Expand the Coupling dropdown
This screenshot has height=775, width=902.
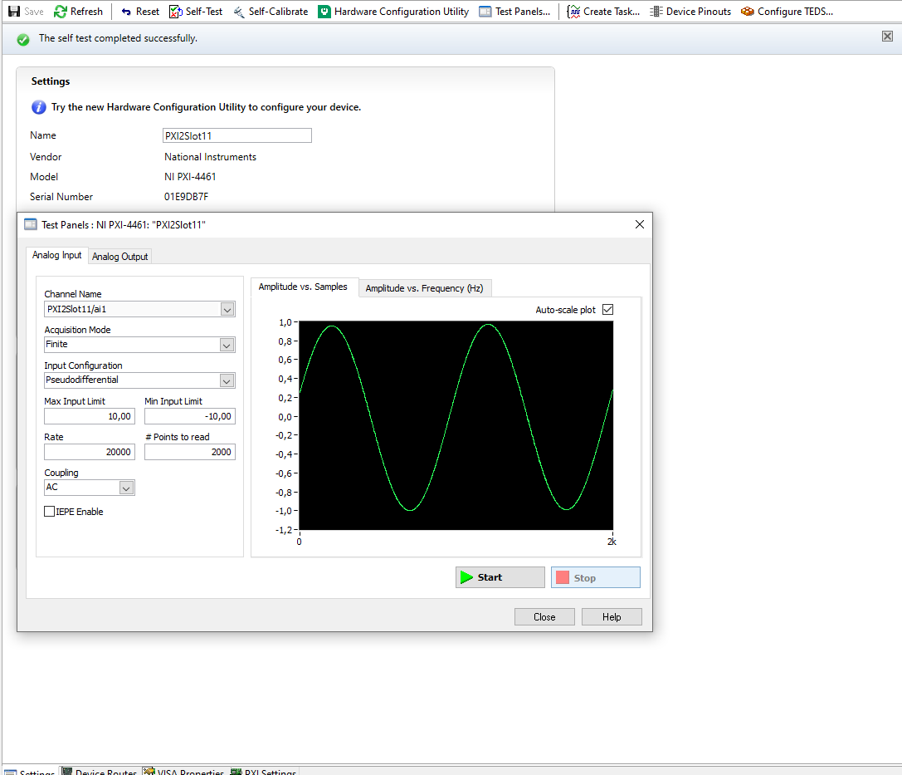[127, 488]
